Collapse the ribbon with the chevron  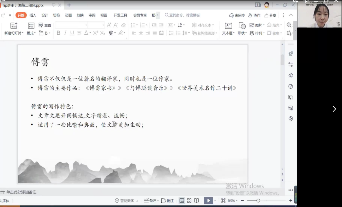click(291, 15)
